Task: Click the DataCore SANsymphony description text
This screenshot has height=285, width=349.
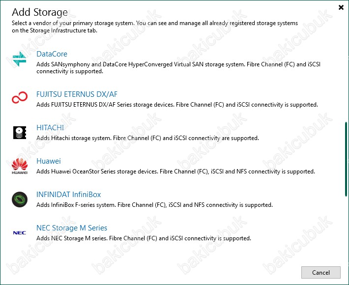Action: click(178, 68)
